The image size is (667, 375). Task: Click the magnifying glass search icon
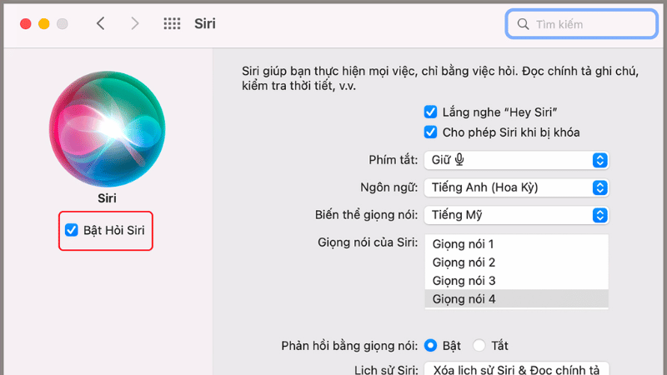[x=524, y=24]
